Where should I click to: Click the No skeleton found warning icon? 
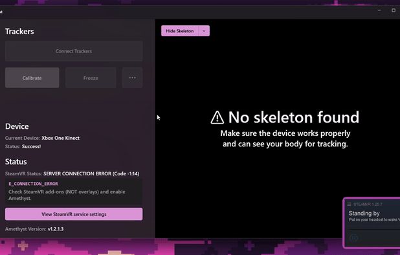click(217, 118)
